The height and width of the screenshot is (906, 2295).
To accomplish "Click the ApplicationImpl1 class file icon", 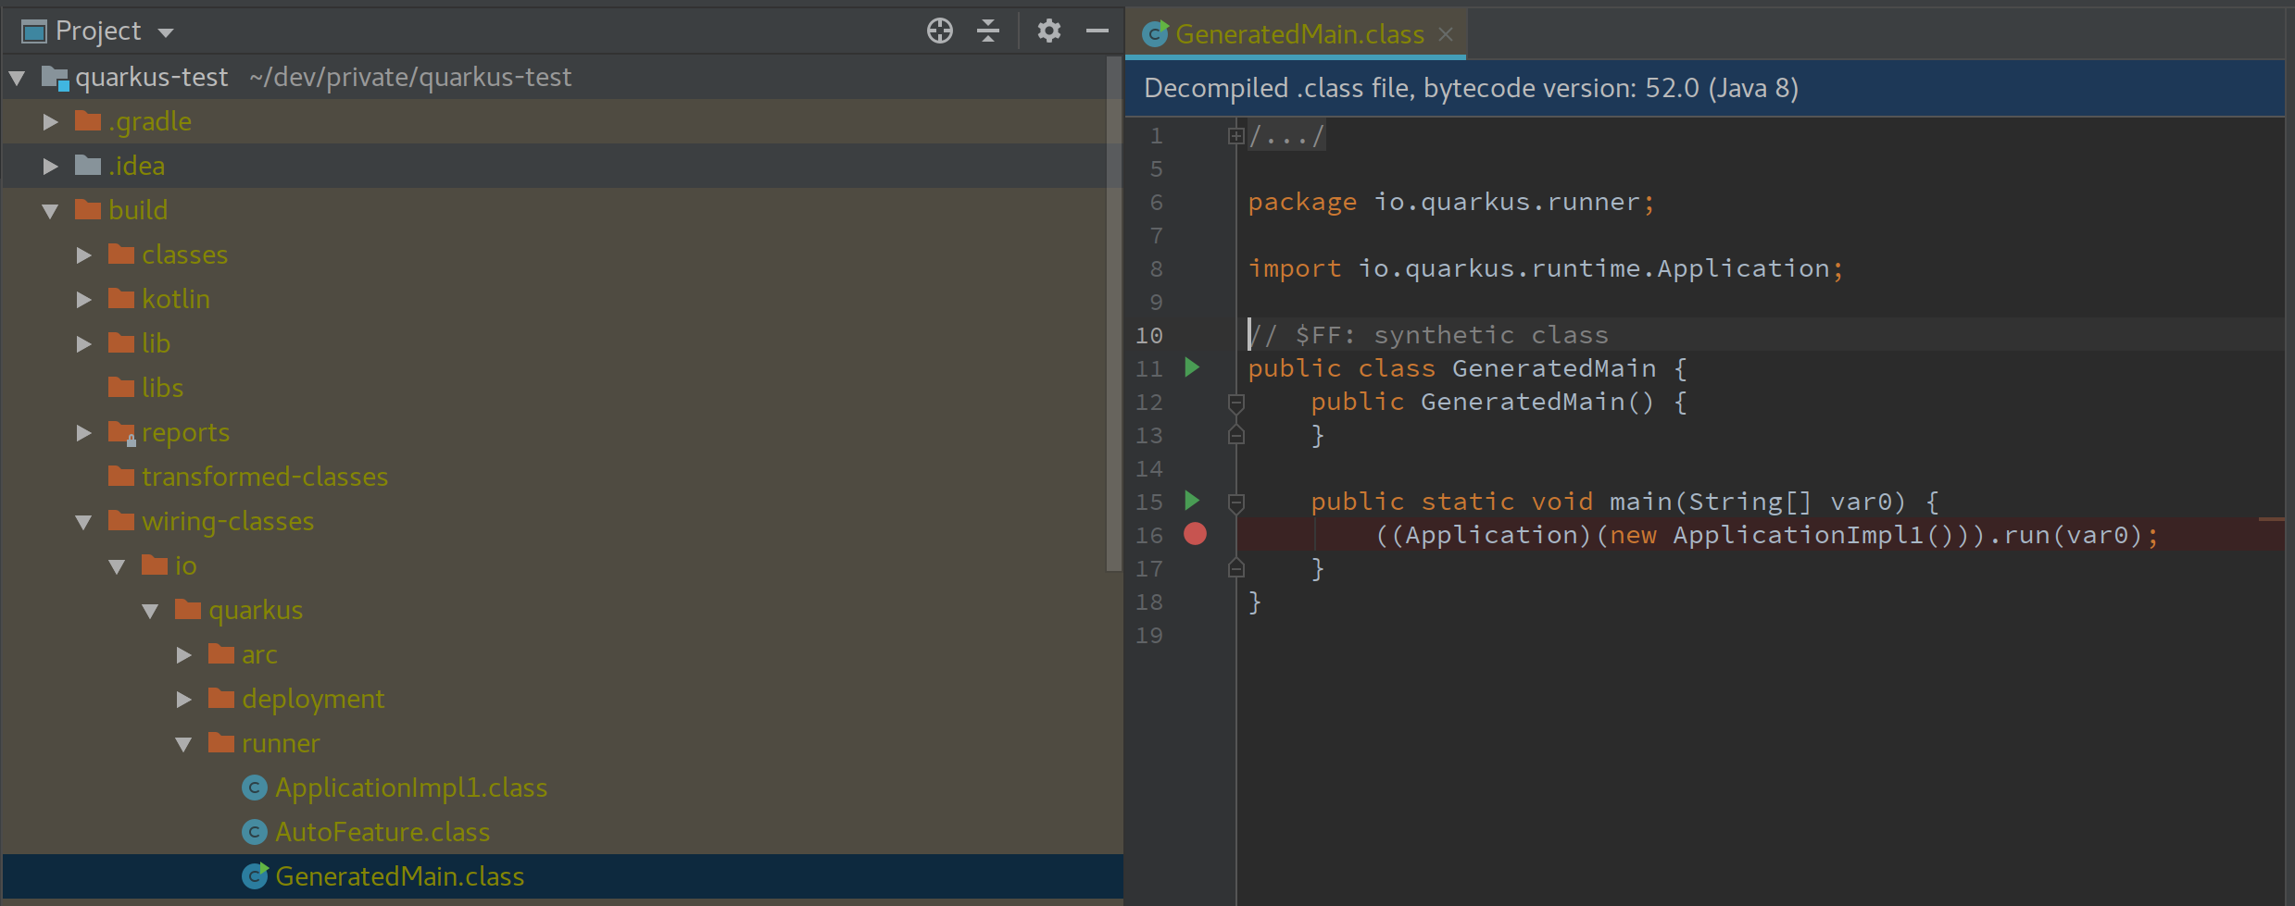I will (x=254, y=788).
